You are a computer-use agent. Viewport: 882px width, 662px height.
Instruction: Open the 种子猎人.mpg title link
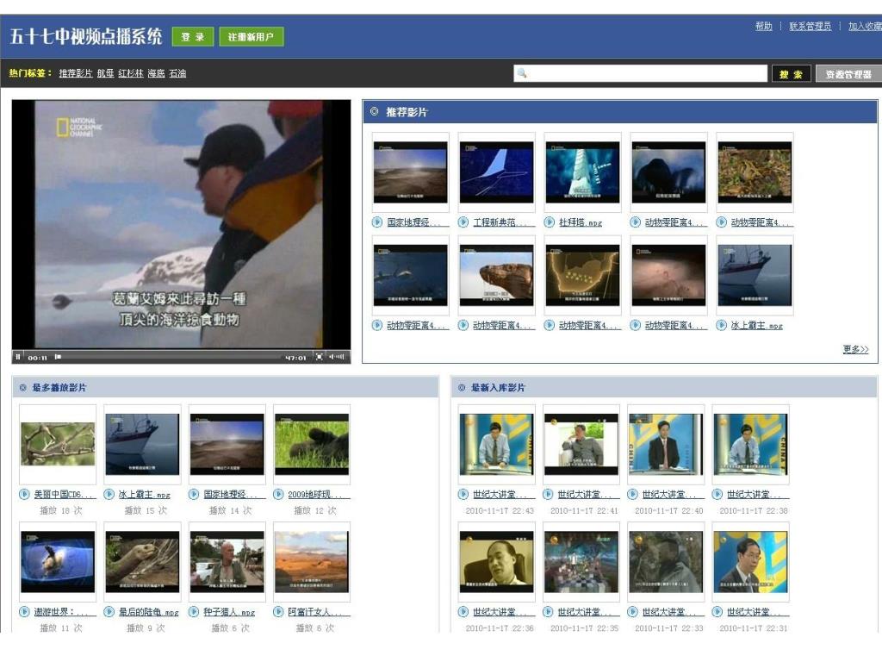click(x=229, y=611)
